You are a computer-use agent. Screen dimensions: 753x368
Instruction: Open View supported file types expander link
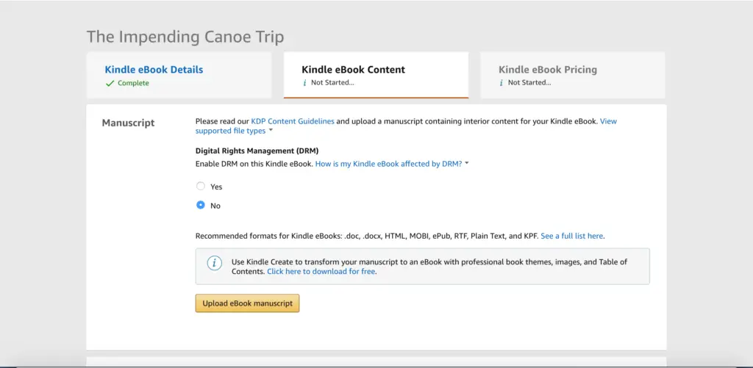[x=406, y=126]
